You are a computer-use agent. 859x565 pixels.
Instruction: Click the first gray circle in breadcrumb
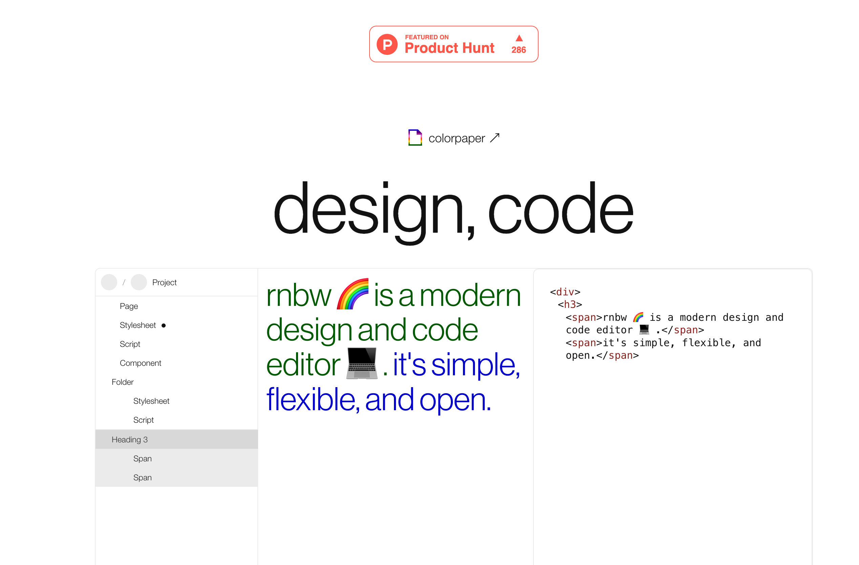(x=109, y=282)
